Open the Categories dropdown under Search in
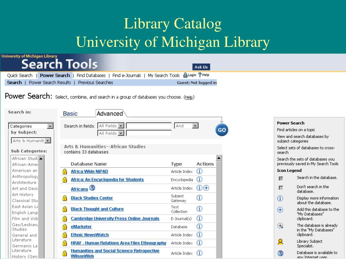This screenshot has width=346, height=259. (31, 126)
